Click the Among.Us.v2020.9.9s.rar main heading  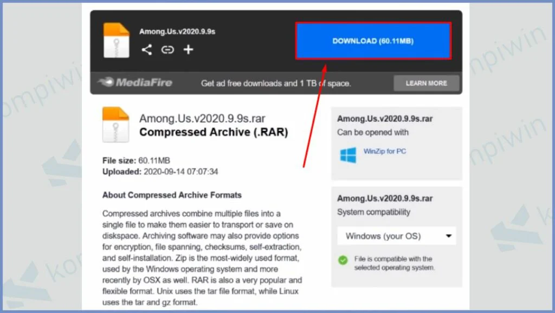coord(202,119)
